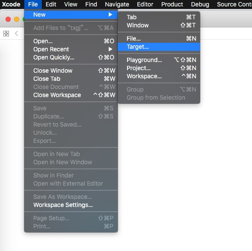Click the back navigation chevron
The height and width of the screenshot is (251, 252).
pyautogui.click(x=16, y=33)
